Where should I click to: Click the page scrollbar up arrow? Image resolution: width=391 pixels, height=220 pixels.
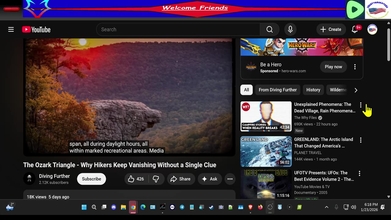tap(389, 23)
